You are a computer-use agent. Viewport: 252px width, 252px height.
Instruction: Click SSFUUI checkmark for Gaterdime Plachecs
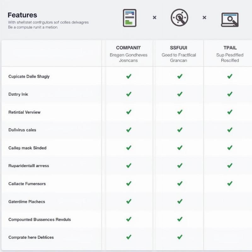point(180,201)
